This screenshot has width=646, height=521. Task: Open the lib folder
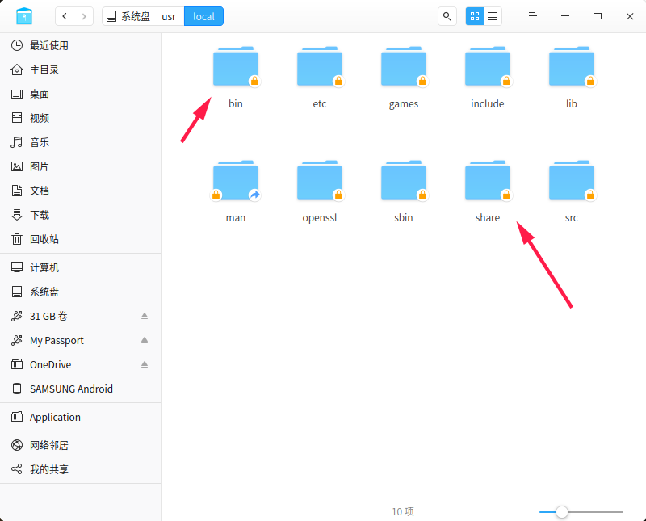[572, 67]
